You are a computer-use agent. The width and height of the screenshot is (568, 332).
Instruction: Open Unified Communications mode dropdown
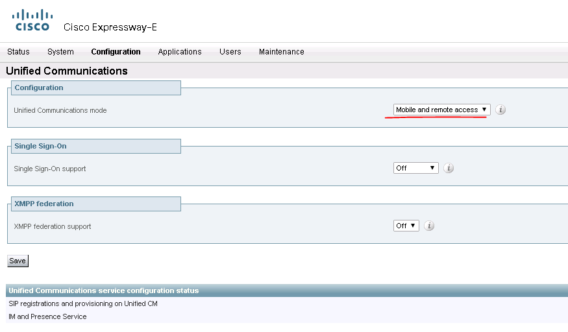(441, 110)
